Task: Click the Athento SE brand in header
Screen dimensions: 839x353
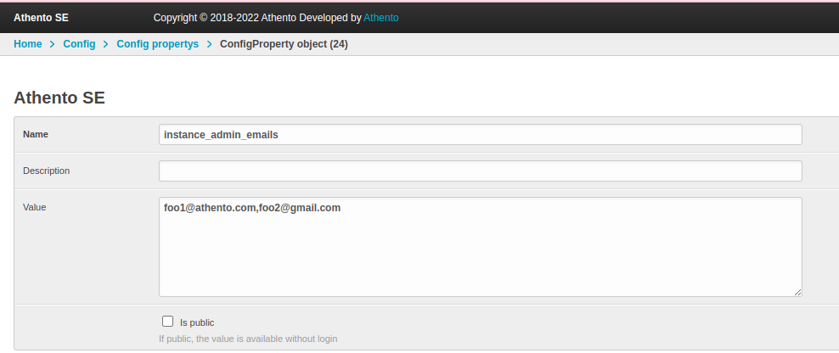Action: (x=41, y=17)
